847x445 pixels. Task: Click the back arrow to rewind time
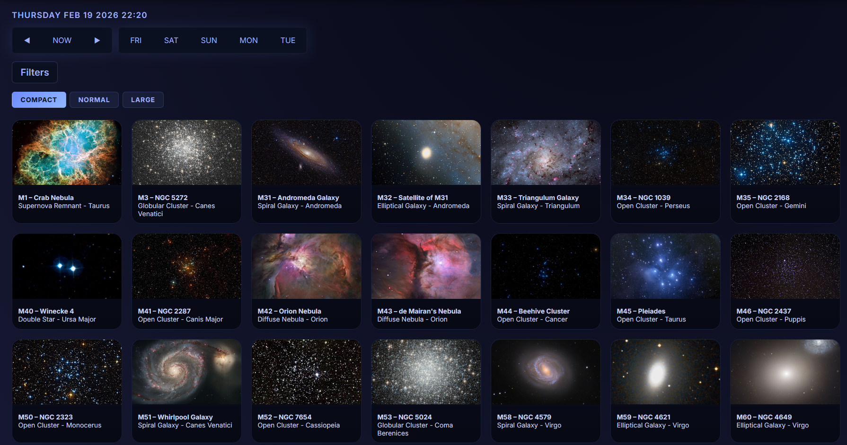[27, 40]
